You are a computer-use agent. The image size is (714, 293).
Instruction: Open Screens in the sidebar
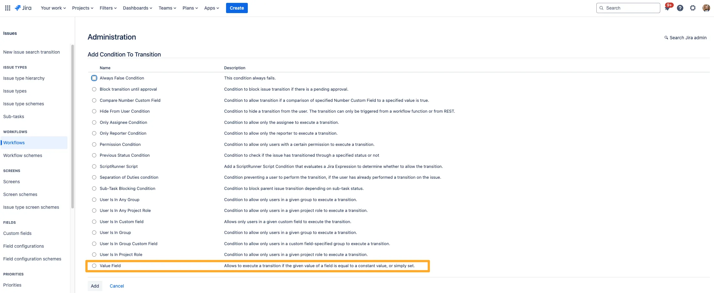coord(12,182)
